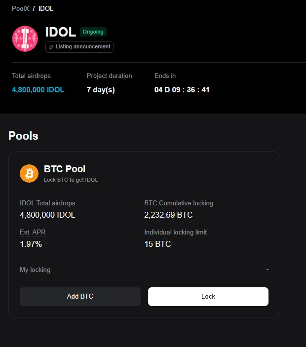
Task: Click the 7 day(s) project duration value
Action: tap(101, 90)
